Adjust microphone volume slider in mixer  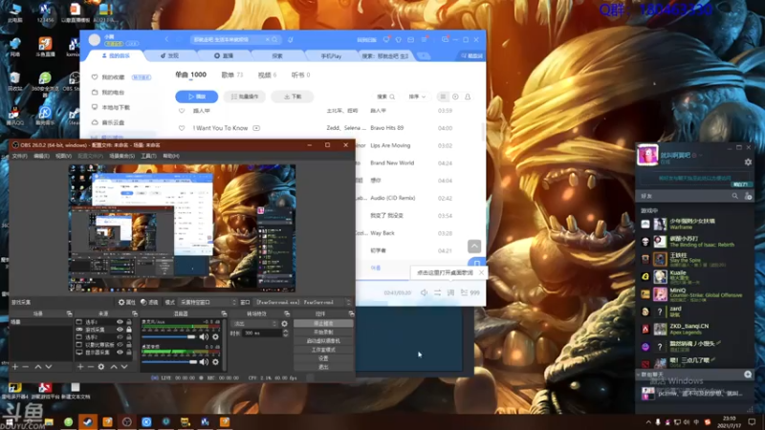[169, 337]
